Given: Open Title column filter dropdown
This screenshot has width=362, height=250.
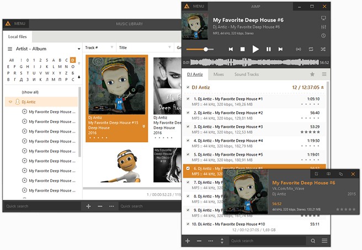Looking at the screenshot, I should pyautogui.click(x=169, y=47).
